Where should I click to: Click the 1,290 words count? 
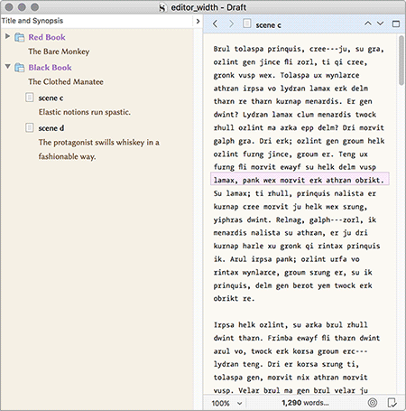tap(305, 403)
